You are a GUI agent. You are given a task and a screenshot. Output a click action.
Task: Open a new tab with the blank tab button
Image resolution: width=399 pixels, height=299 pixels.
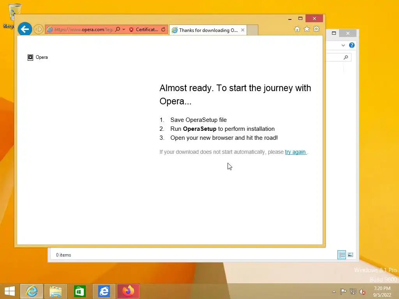(252, 30)
